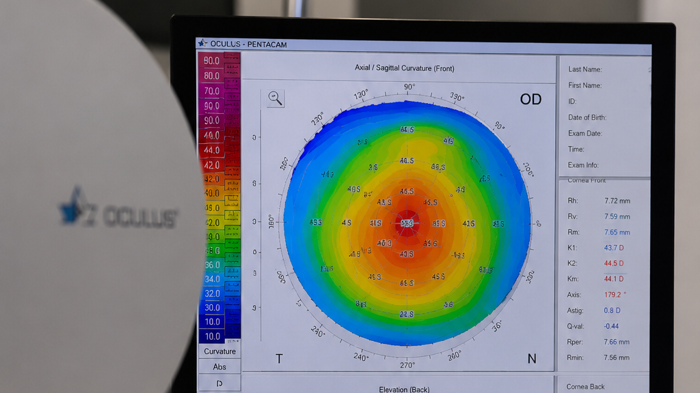Click the Cornea Front section header
This screenshot has height=393, width=700.
coord(587,180)
